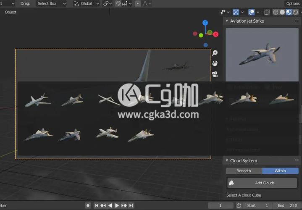Jump to the next keyframe
The height and width of the screenshot is (210, 302).
click(124, 205)
